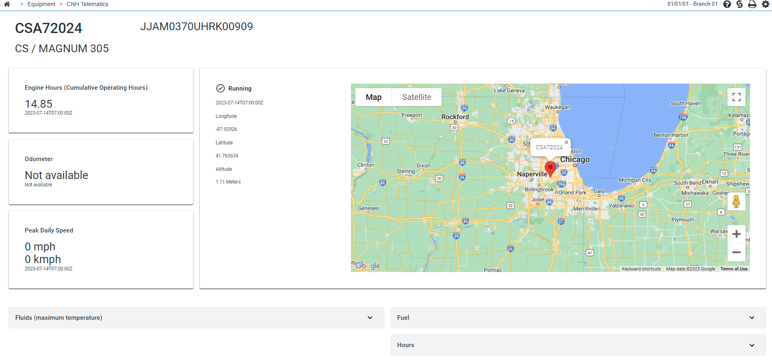This screenshot has width=772, height=363.
Task: Close the CSA72024 map info popup
Action: click(x=566, y=142)
